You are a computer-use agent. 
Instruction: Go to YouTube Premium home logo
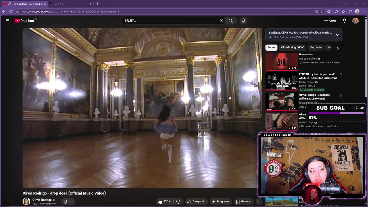[24, 21]
